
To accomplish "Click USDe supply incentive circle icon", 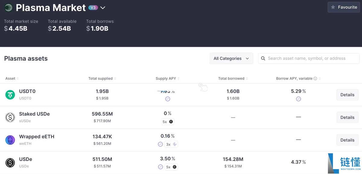I will [160, 167].
